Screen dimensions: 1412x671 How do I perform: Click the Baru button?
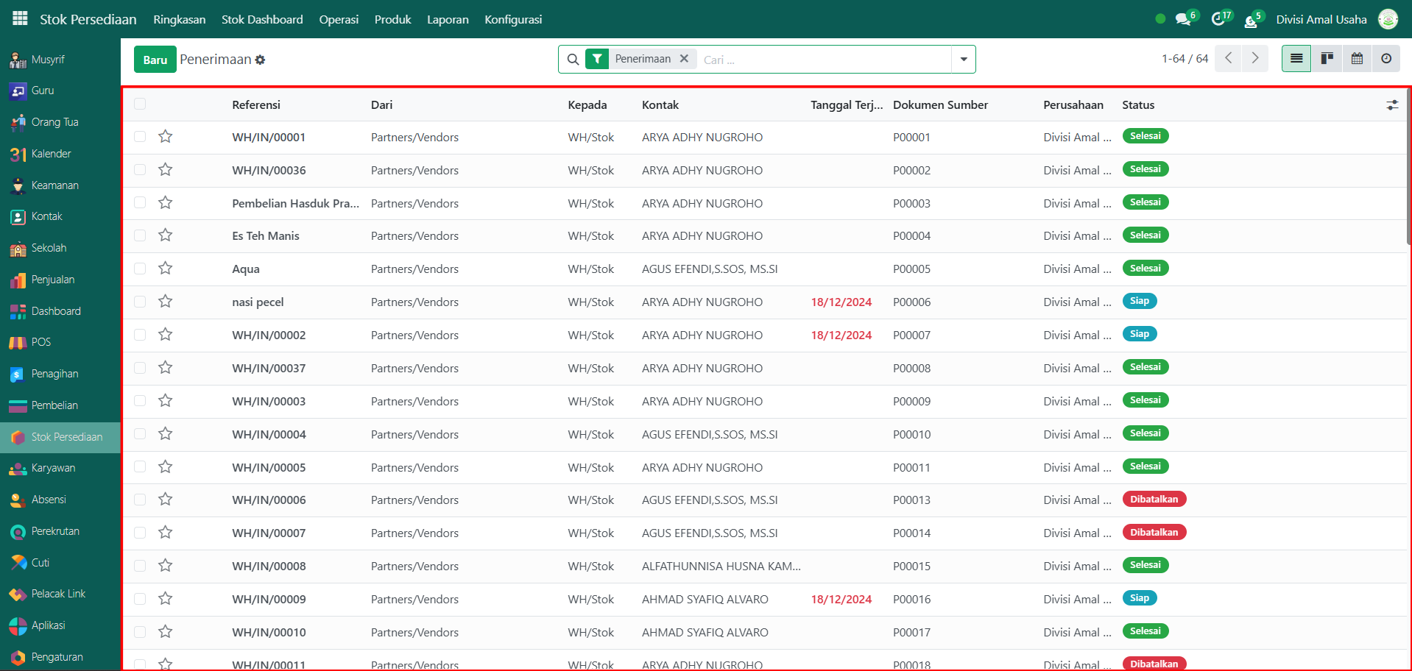point(155,60)
